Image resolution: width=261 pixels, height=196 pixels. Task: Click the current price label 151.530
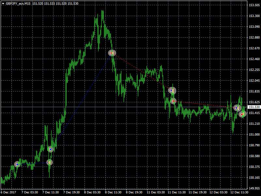point(254,107)
